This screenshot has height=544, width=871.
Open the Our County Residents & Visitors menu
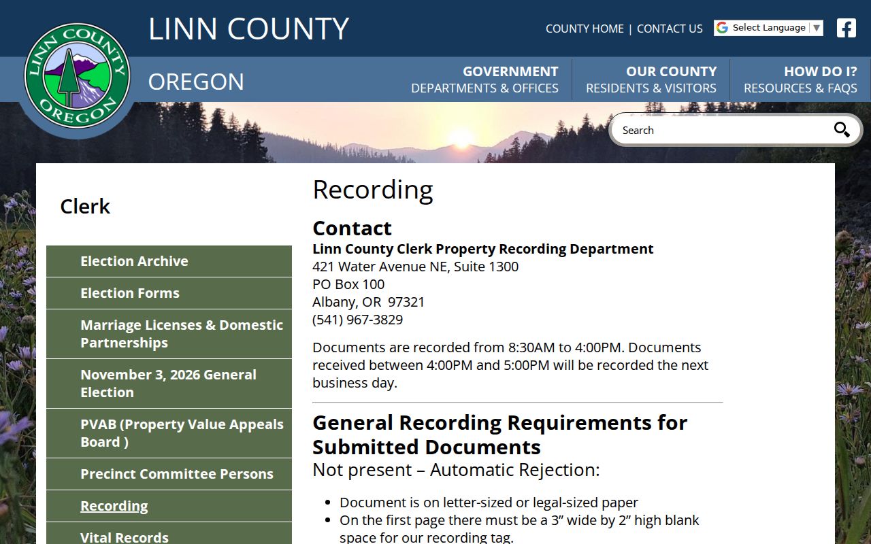click(651, 80)
